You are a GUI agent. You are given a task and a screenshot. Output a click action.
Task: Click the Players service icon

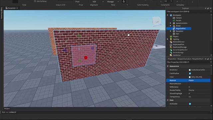[x=171, y=36]
